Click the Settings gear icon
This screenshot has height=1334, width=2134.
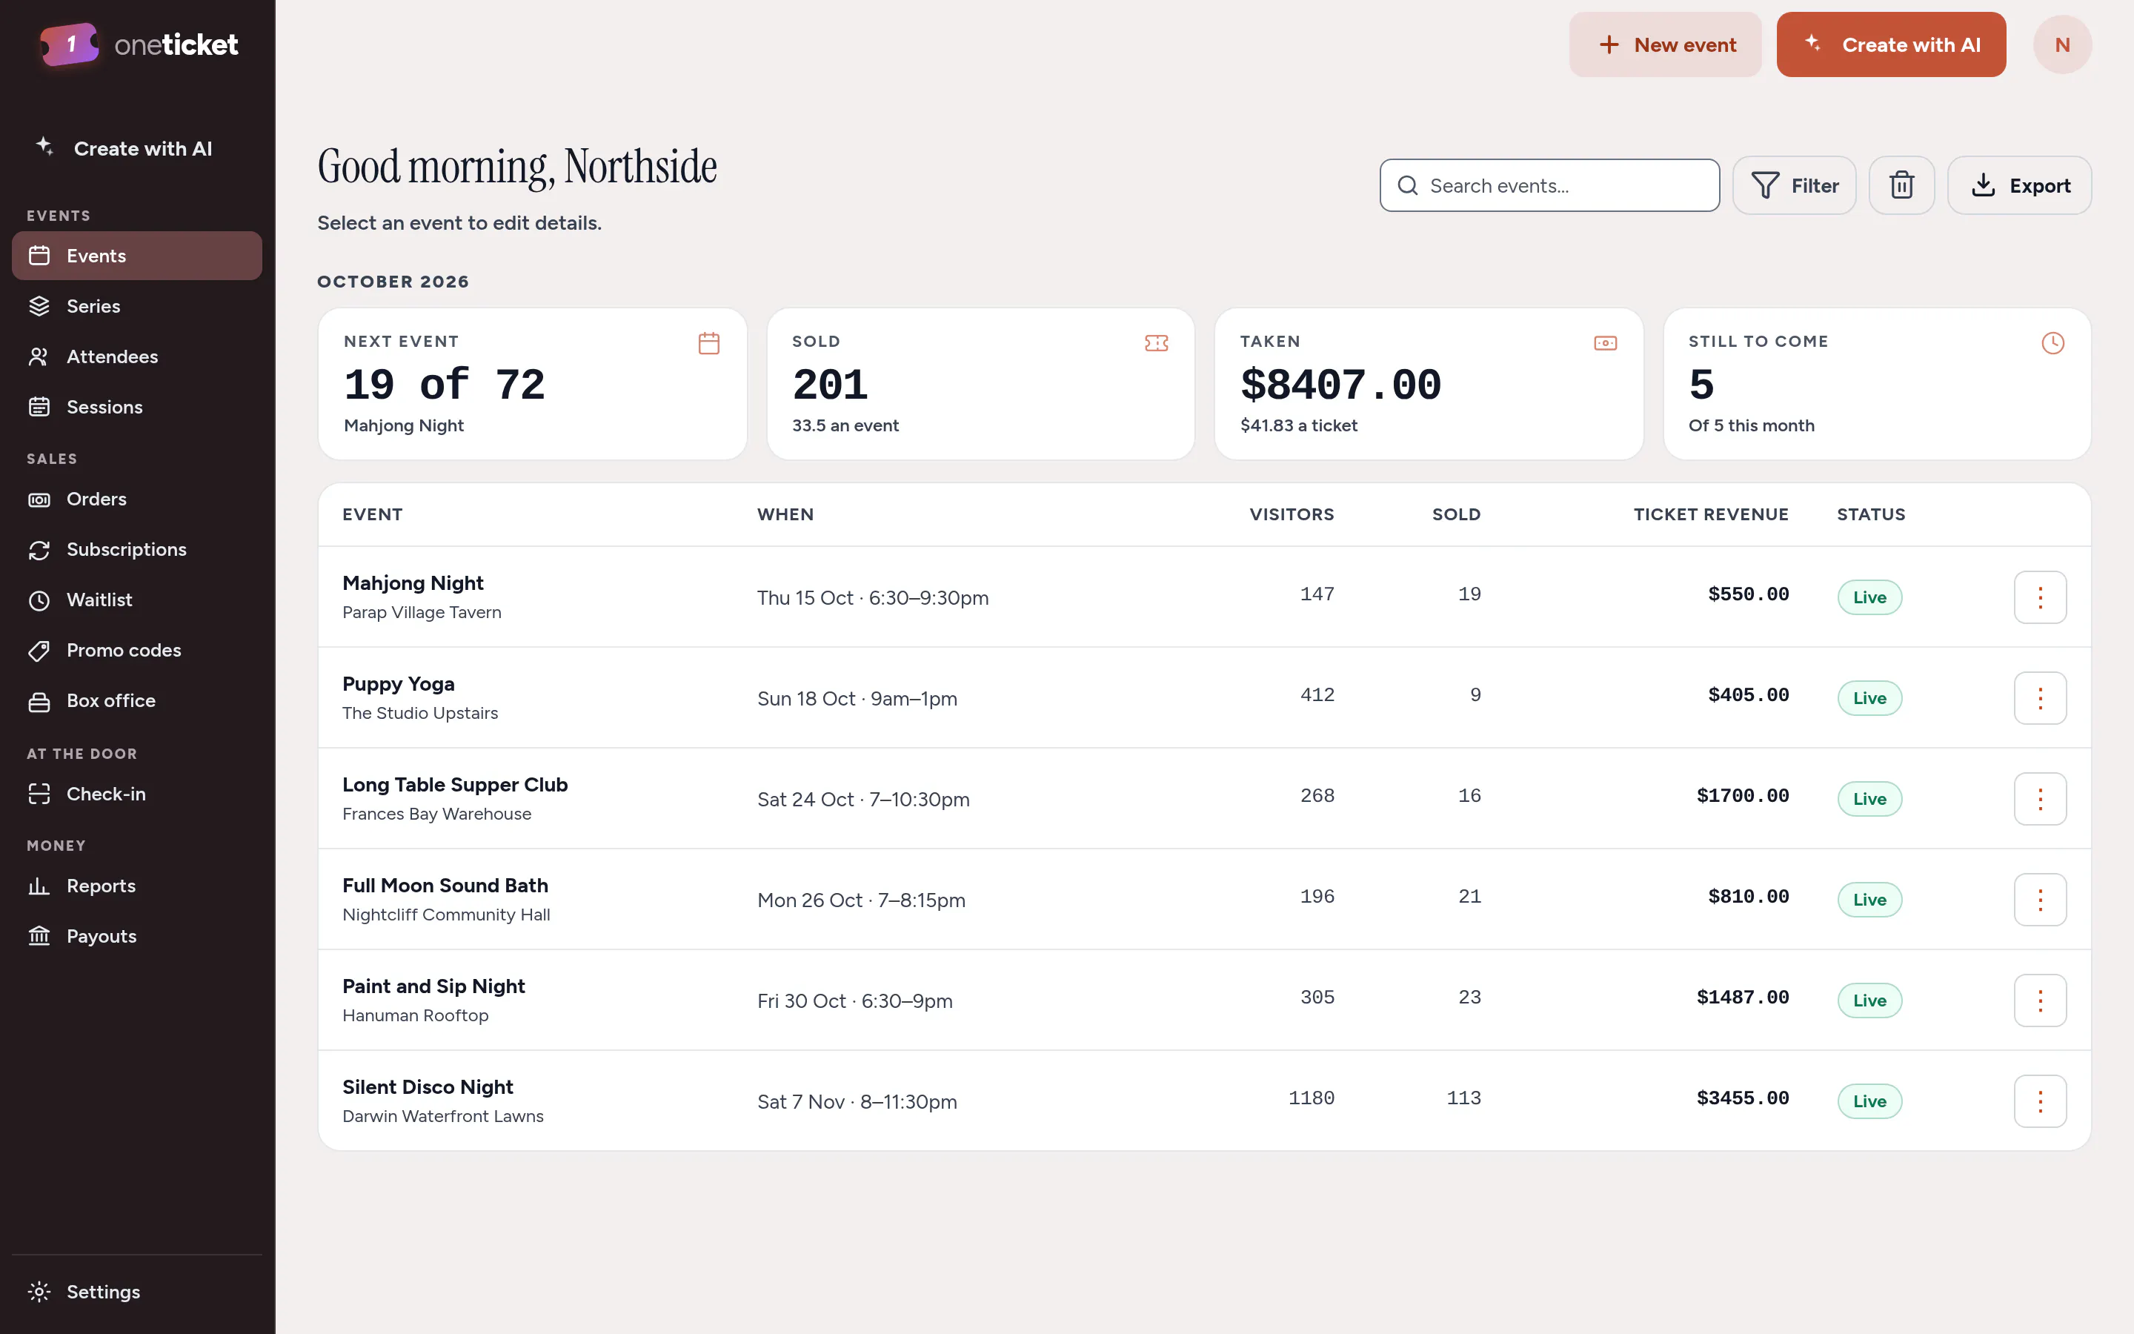click(39, 1292)
